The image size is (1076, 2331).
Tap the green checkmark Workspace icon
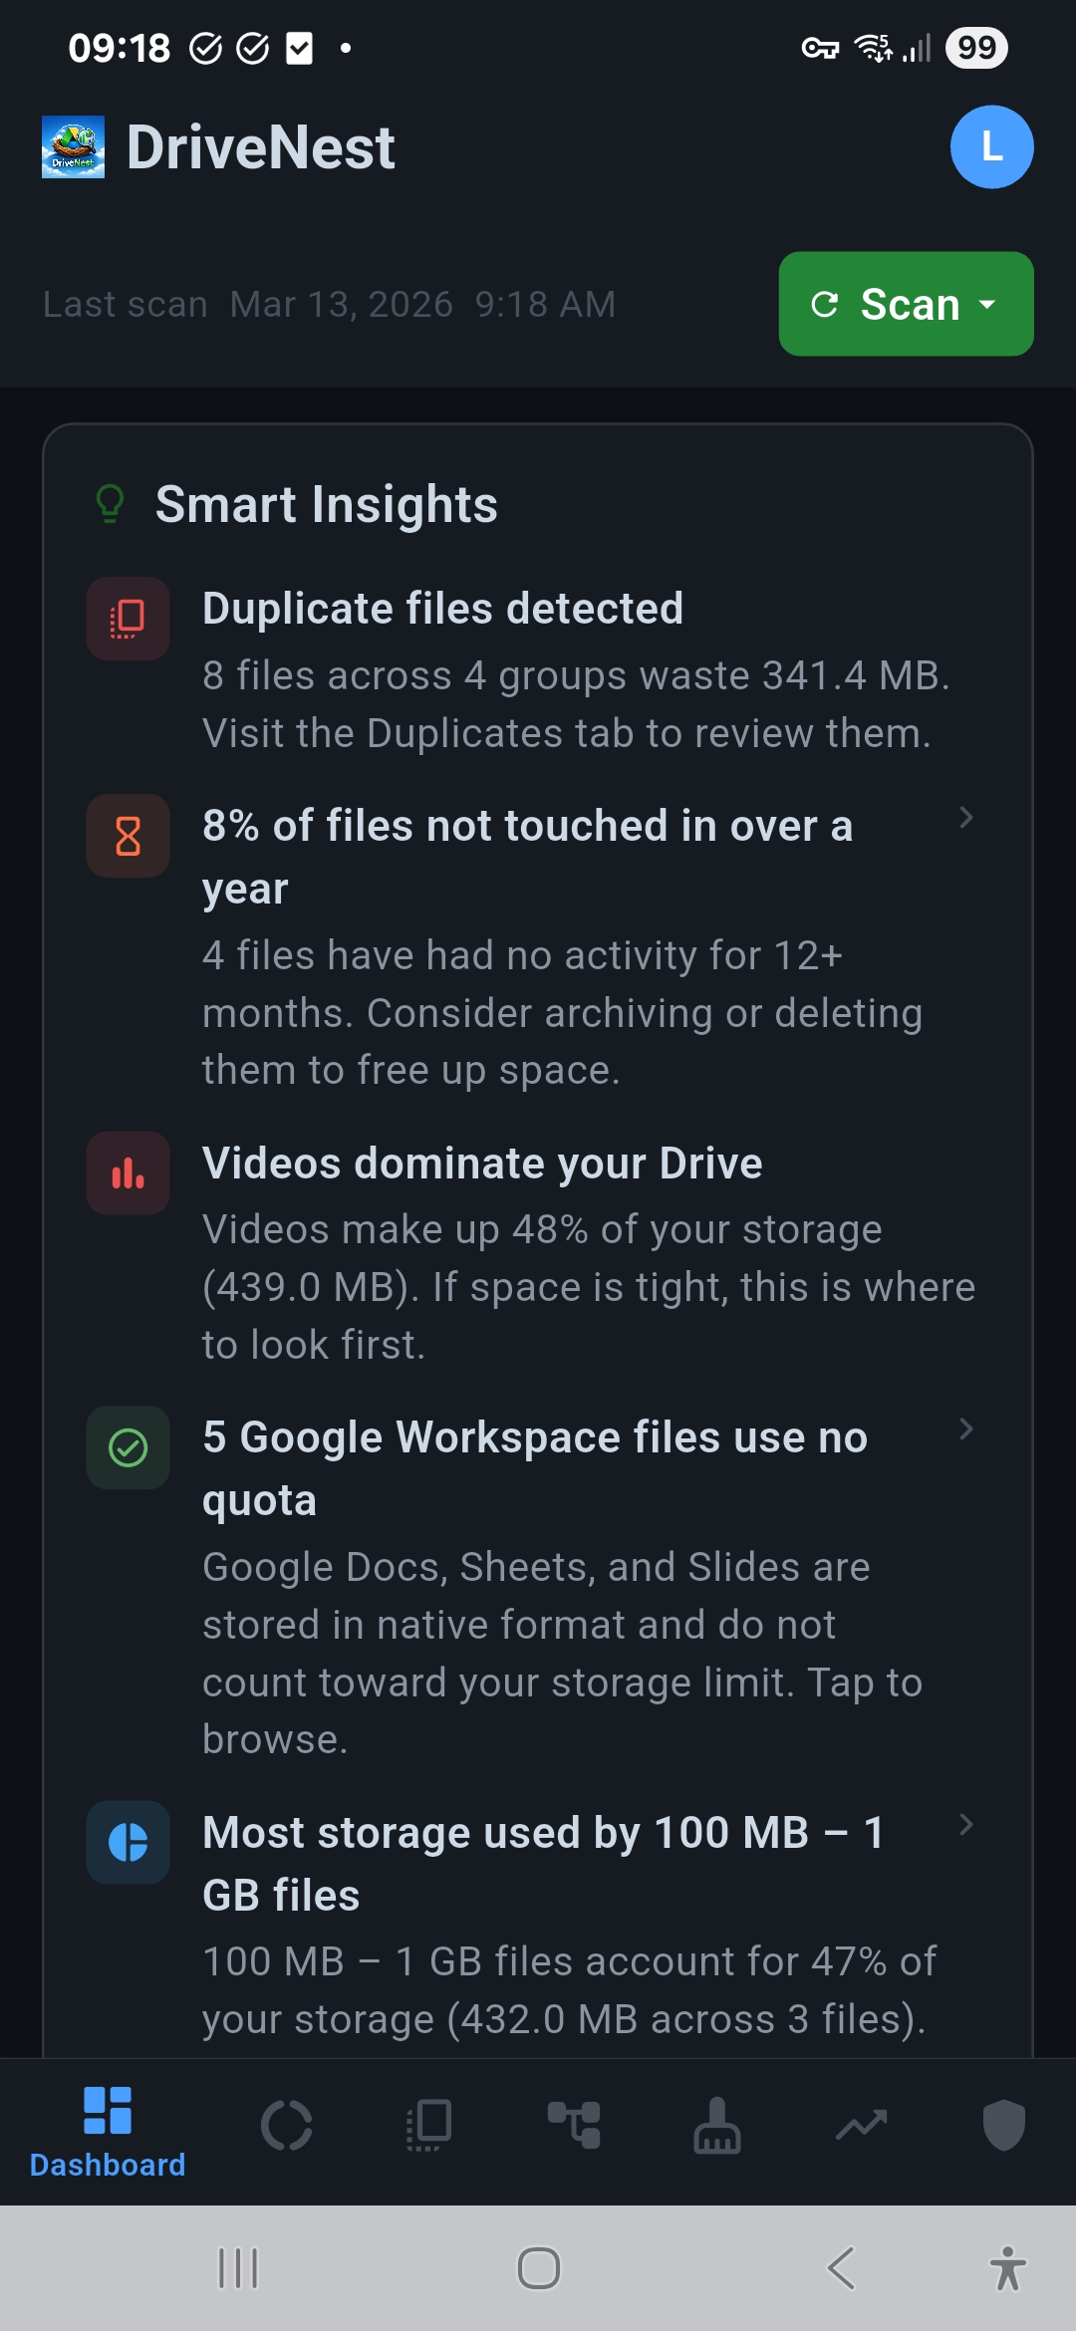pyautogui.click(x=128, y=1447)
